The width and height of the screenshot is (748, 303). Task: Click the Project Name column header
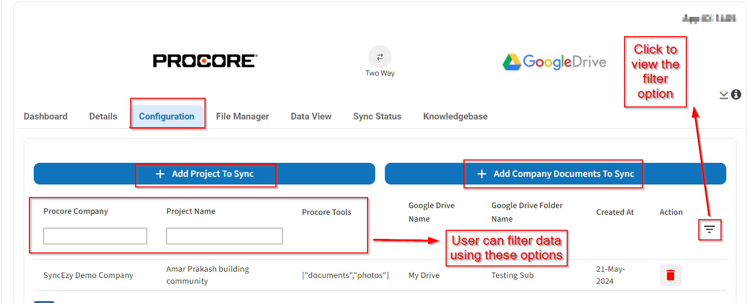tap(191, 211)
